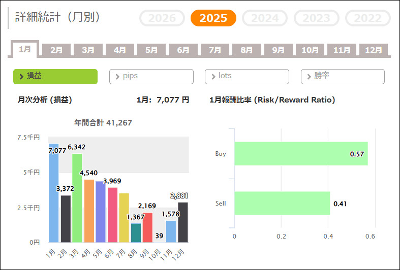Select the 2026 year button
400x270 pixels.
point(162,18)
